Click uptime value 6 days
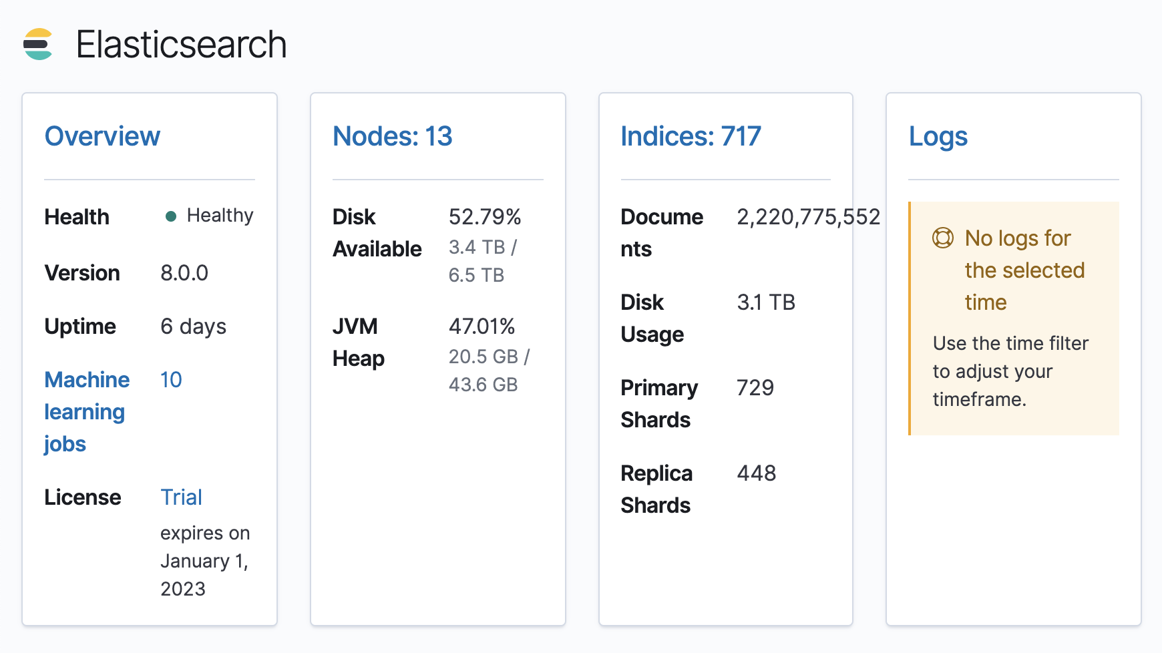Image resolution: width=1162 pixels, height=653 pixels. [x=193, y=326]
